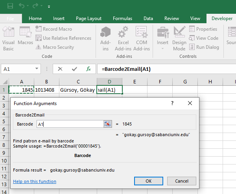Click View Code in Controls group
This screenshot has height=194, width=236.
coord(204,38)
